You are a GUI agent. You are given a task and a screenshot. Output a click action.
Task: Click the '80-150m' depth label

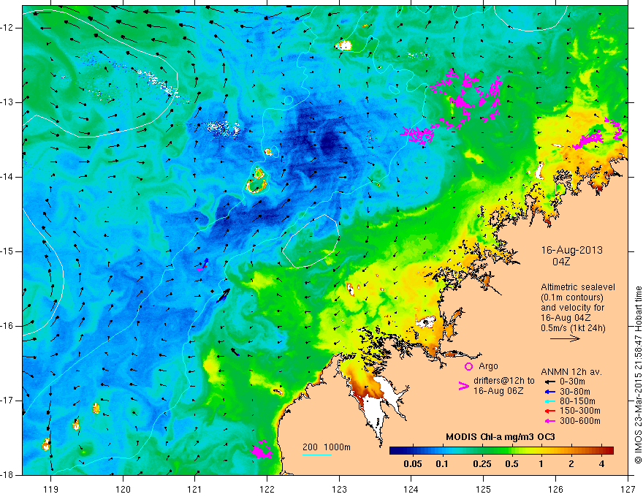(x=577, y=401)
